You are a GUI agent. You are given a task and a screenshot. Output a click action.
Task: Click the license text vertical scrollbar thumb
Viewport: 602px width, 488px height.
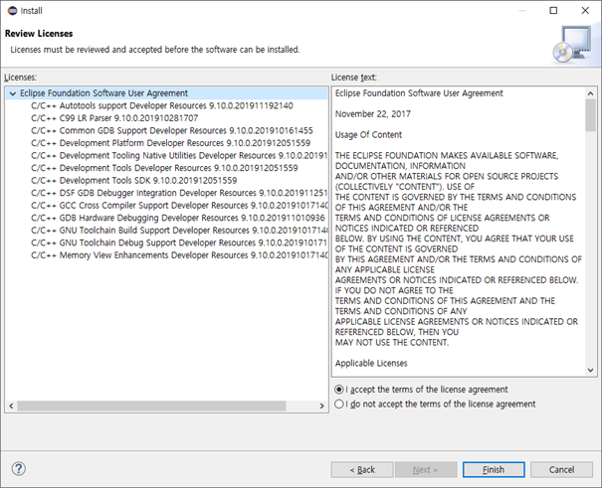click(590, 115)
